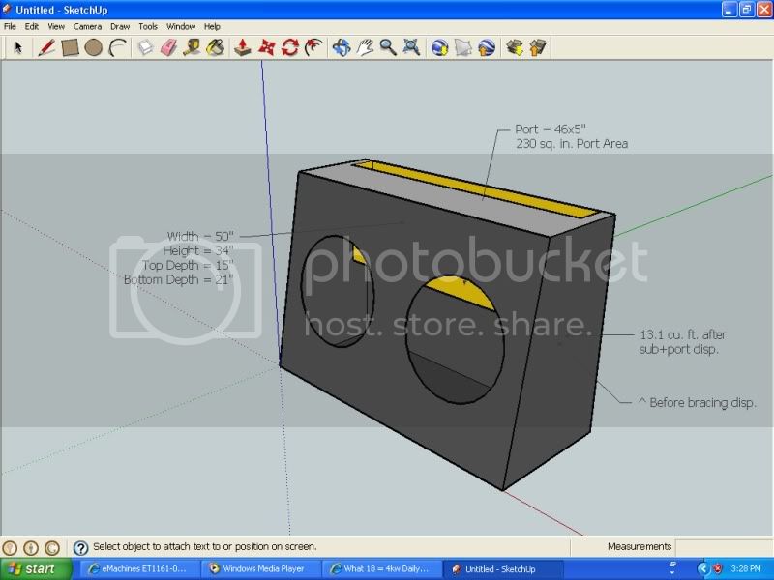
Task: Click the Instructor help question icon
Action: coord(80,547)
